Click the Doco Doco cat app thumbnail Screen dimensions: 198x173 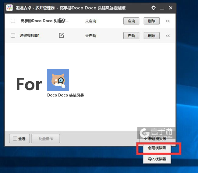coord(58,80)
